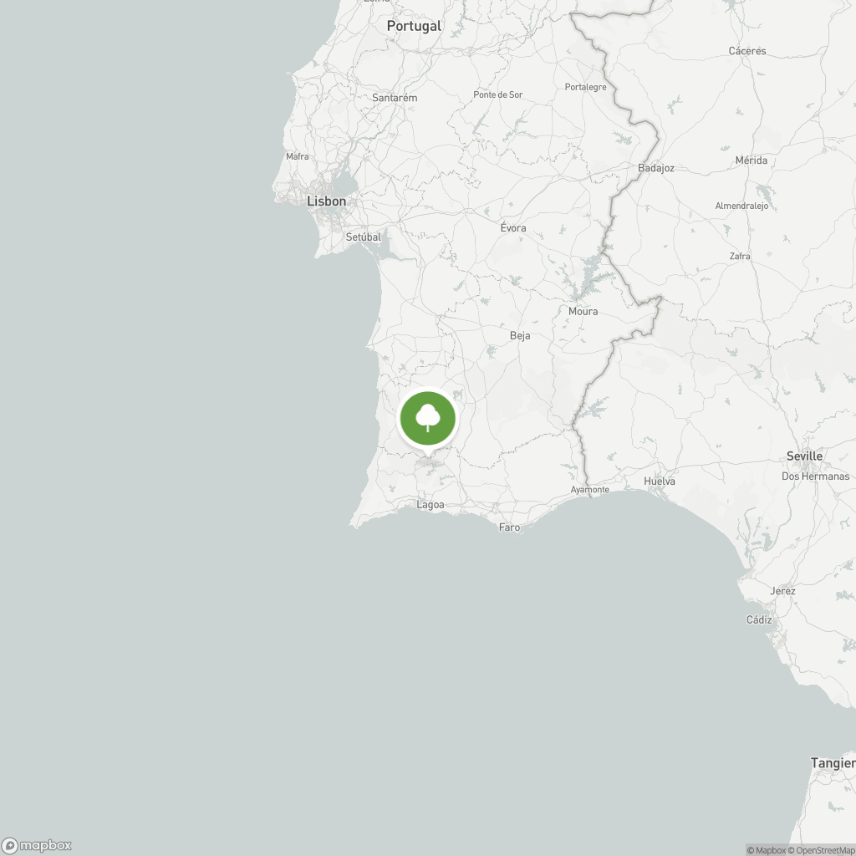Image resolution: width=856 pixels, height=856 pixels.
Task: Select the Cáceres city label
Action: click(746, 51)
